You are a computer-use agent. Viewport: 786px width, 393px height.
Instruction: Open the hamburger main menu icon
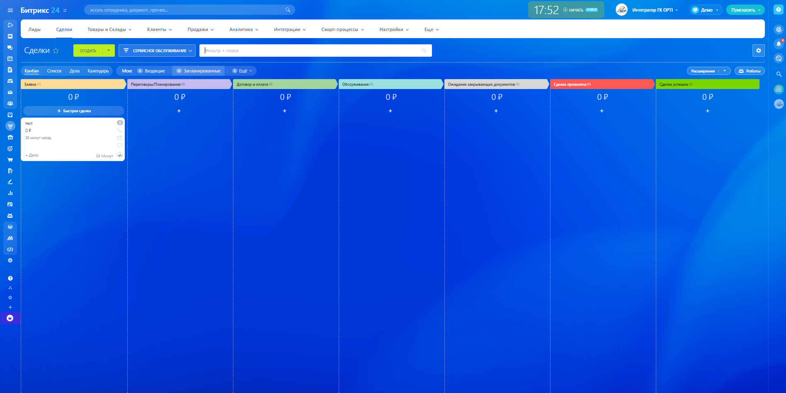pyautogui.click(x=10, y=10)
